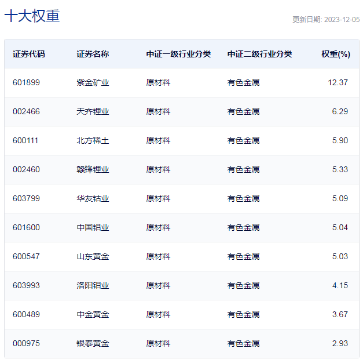Select stock name 银泰黄金

pyautogui.click(x=93, y=343)
